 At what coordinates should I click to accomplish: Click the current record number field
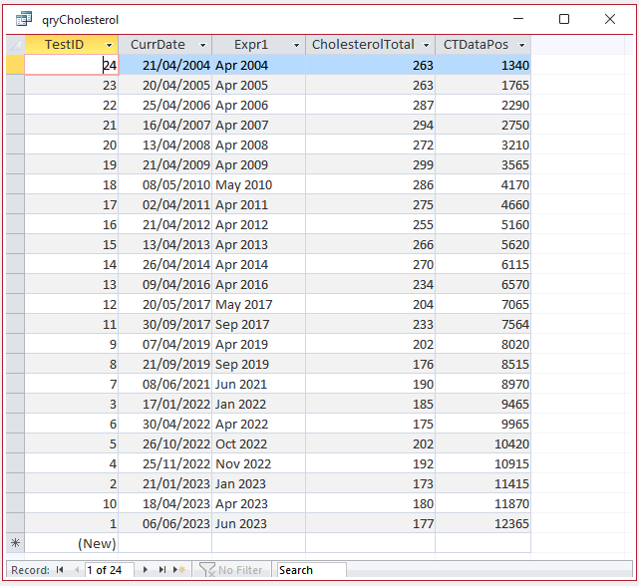tap(110, 570)
